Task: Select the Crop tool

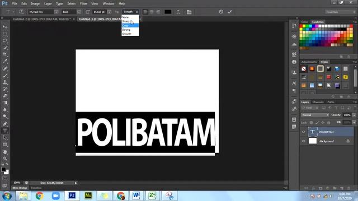Action: point(5,54)
